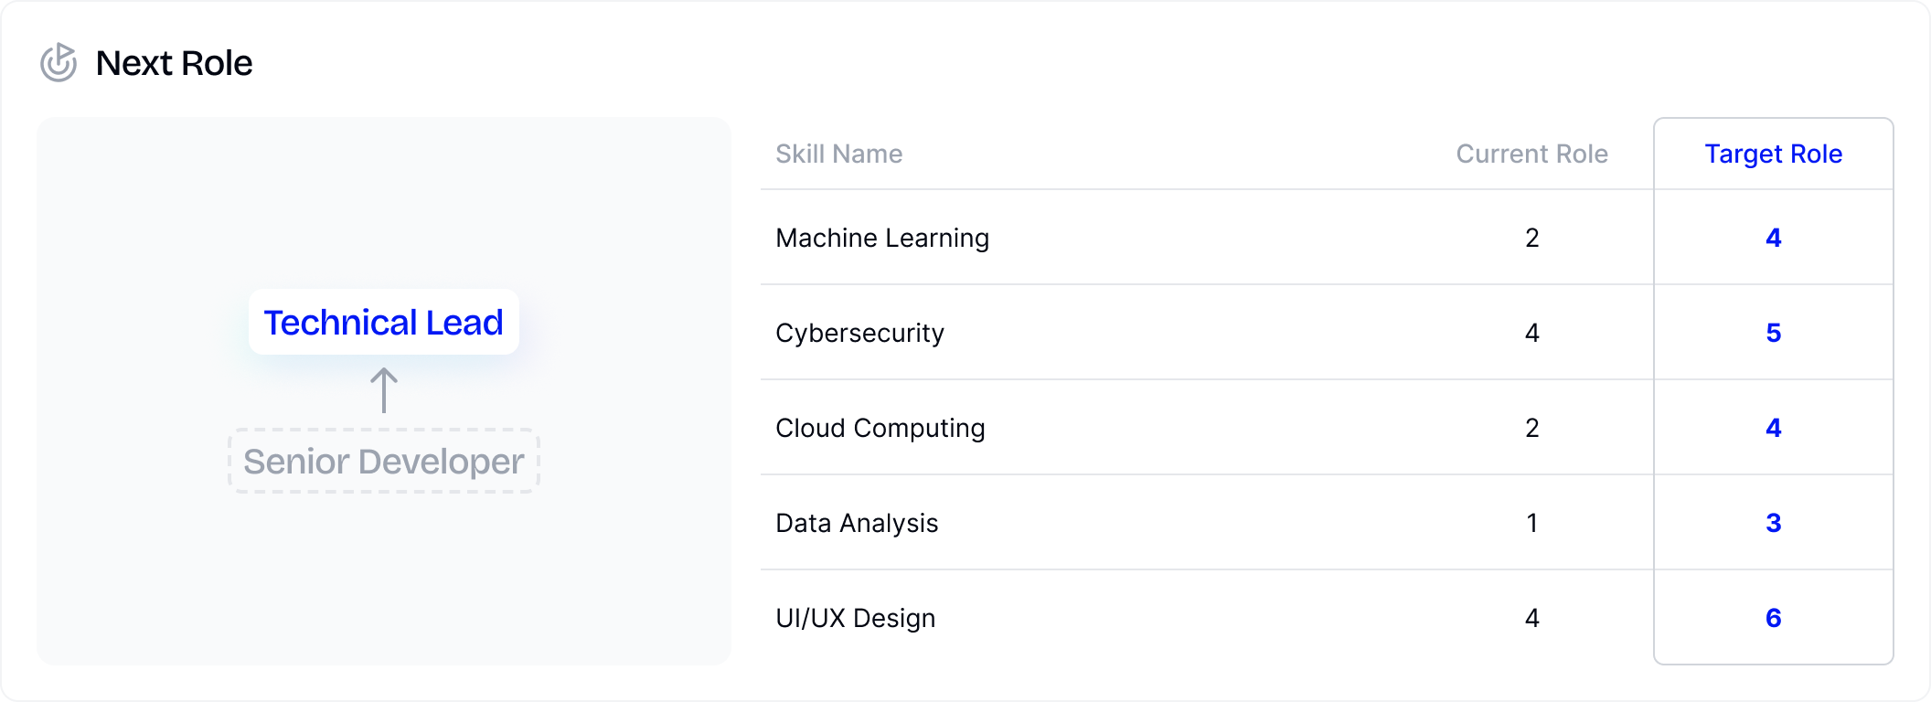Select the Data Analysis skill row
The image size is (1931, 702).
tap(1327, 523)
